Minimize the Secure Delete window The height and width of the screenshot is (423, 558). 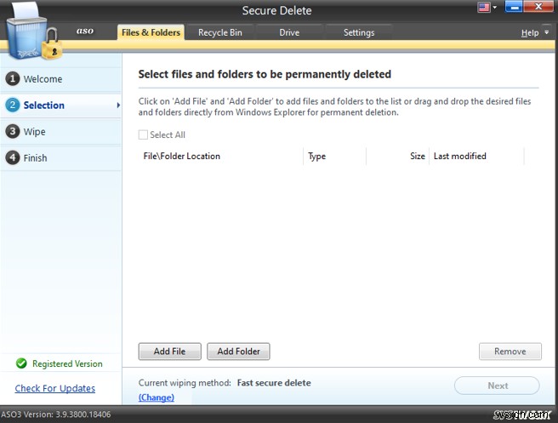[x=514, y=7]
